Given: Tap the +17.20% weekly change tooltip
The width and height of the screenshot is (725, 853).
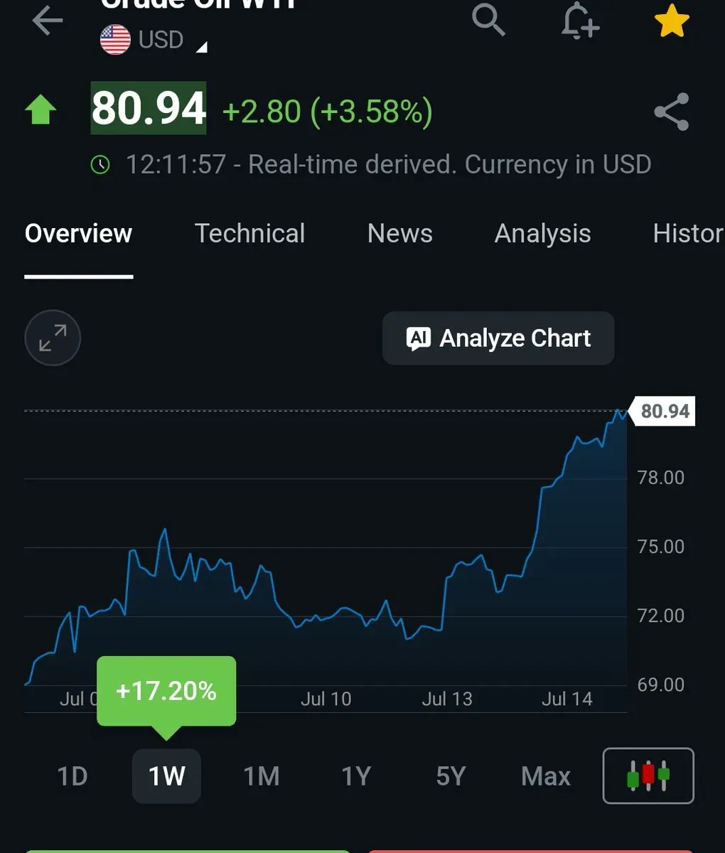Looking at the screenshot, I should pos(166,691).
